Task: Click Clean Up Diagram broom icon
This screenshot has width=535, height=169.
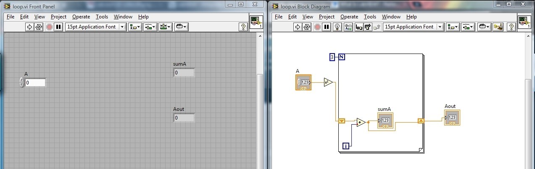Action: click(x=498, y=27)
